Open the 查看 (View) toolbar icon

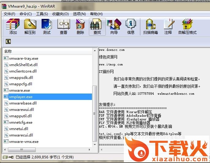[x=64, y=27]
